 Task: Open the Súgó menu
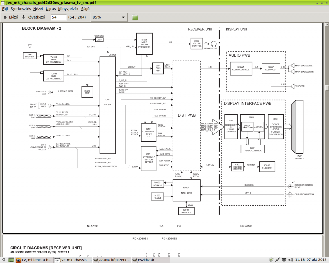(x=85, y=9)
